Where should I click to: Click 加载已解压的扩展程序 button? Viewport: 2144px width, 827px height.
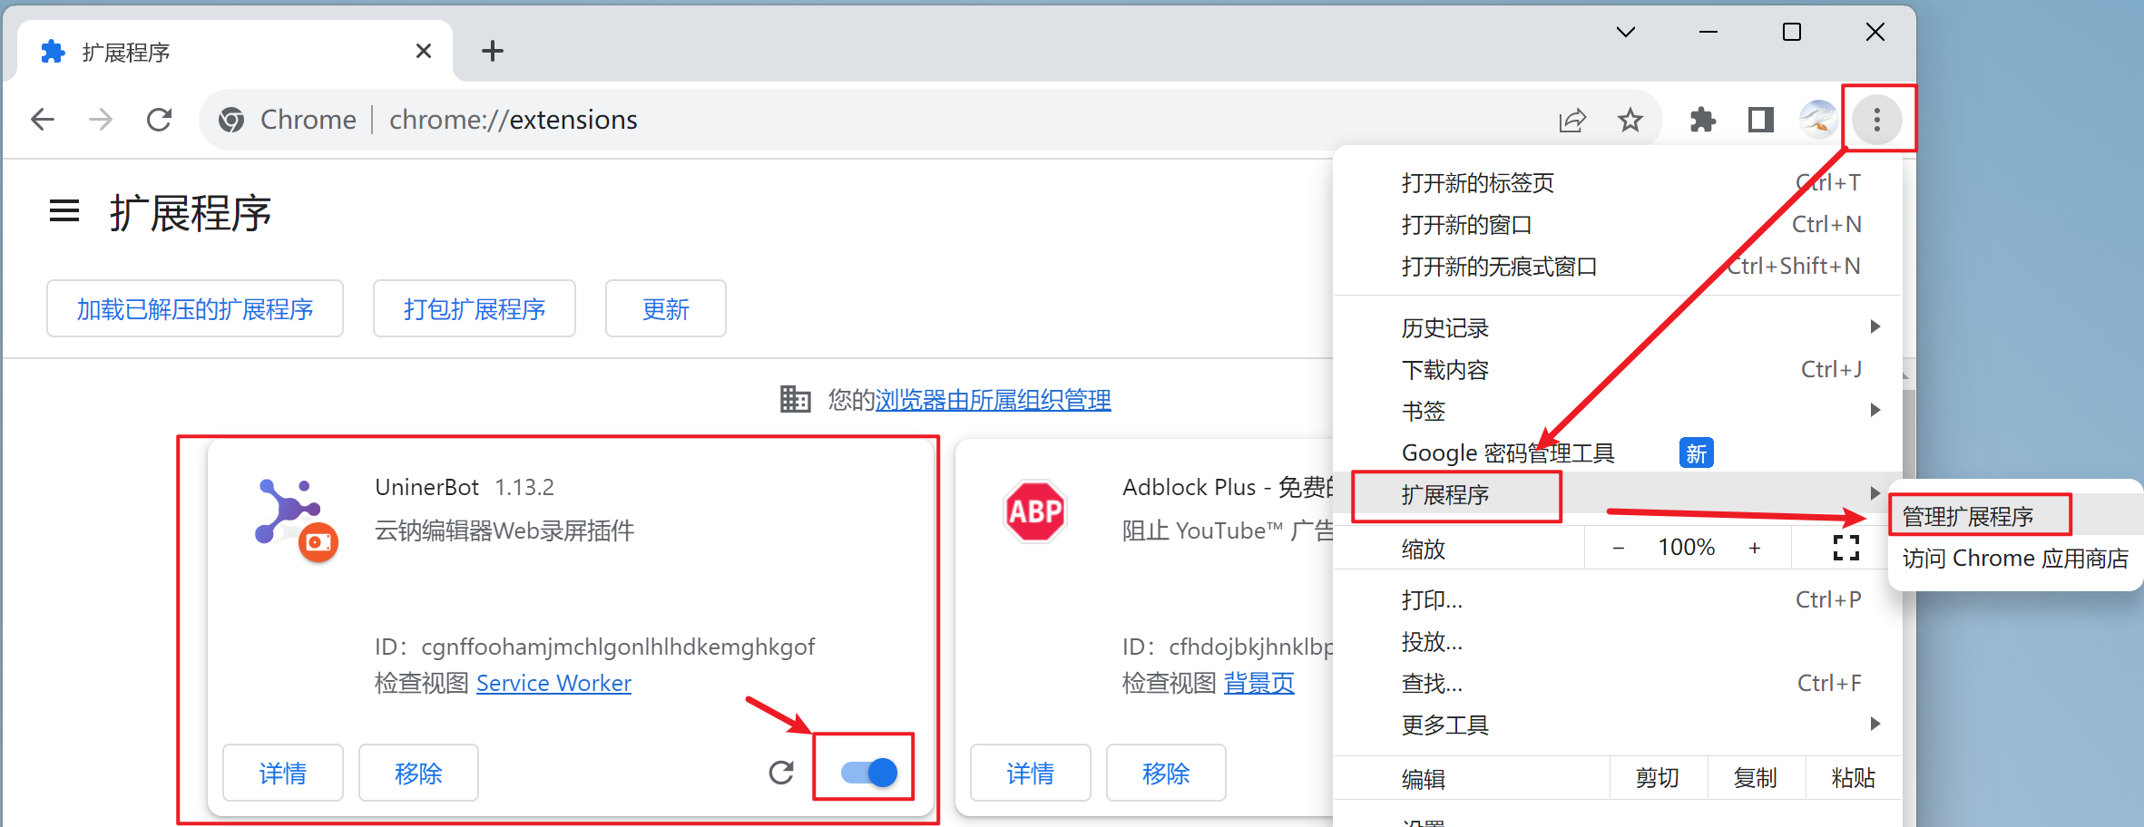(x=195, y=308)
